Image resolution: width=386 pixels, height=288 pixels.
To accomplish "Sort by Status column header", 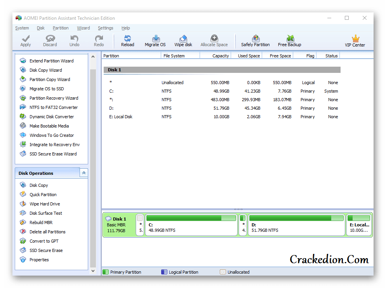I will click(x=328, y=56).
